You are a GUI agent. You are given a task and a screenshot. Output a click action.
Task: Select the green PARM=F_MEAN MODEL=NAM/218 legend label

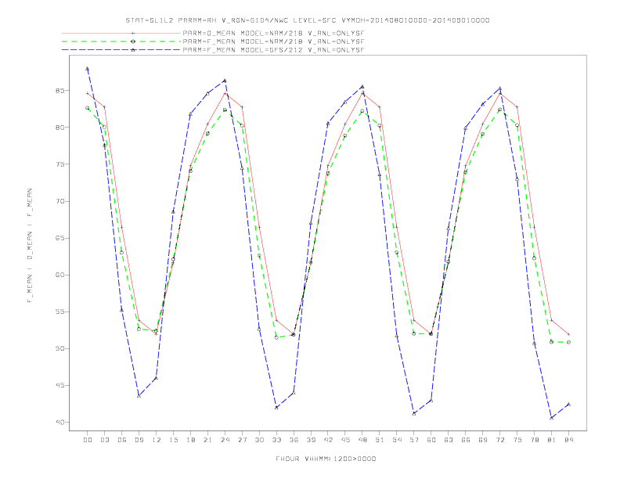coord(273,41)
